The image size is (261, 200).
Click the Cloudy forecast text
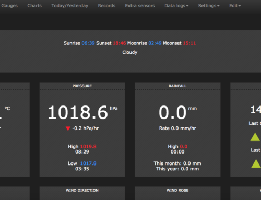coord(130,52)
